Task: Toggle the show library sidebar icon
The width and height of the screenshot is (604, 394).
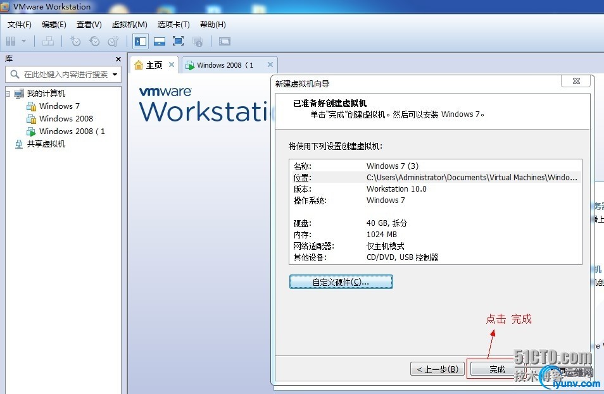Action: [x=141, y=41]
